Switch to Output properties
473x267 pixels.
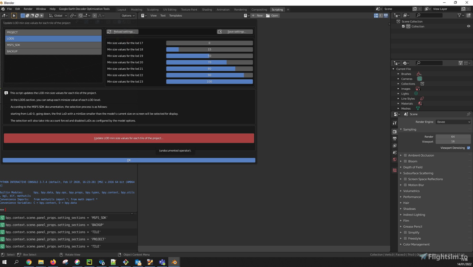click(395, 139)
